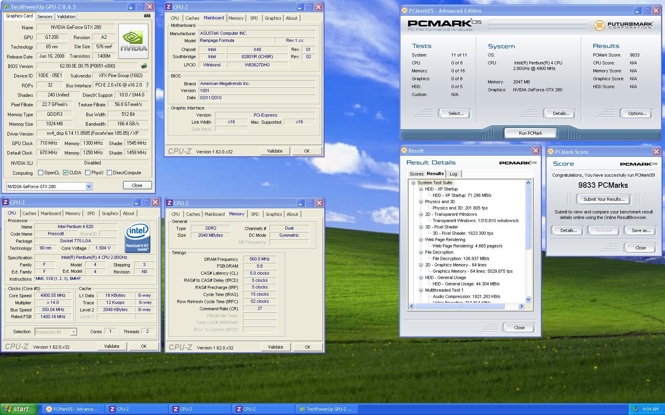Click the Run PCMark button

click(530, 133)
